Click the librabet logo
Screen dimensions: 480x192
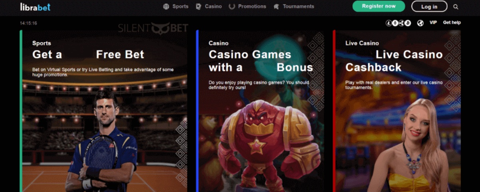coord(35,6)
